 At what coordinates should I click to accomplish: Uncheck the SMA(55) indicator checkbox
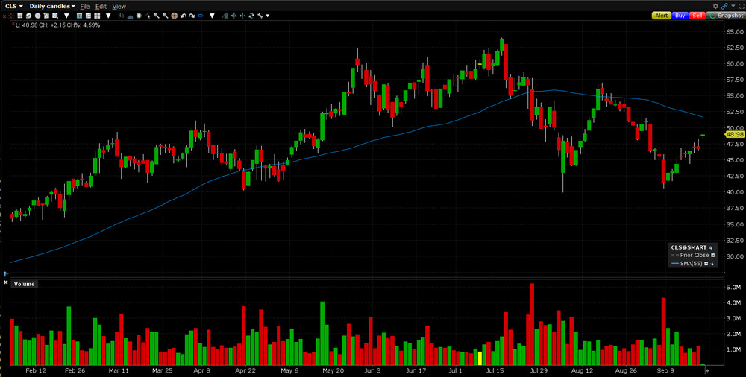(706, 263)
